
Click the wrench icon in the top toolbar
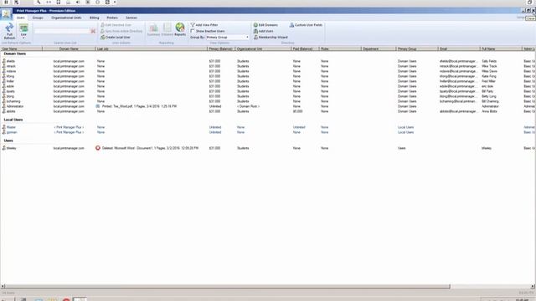[39, 2]
